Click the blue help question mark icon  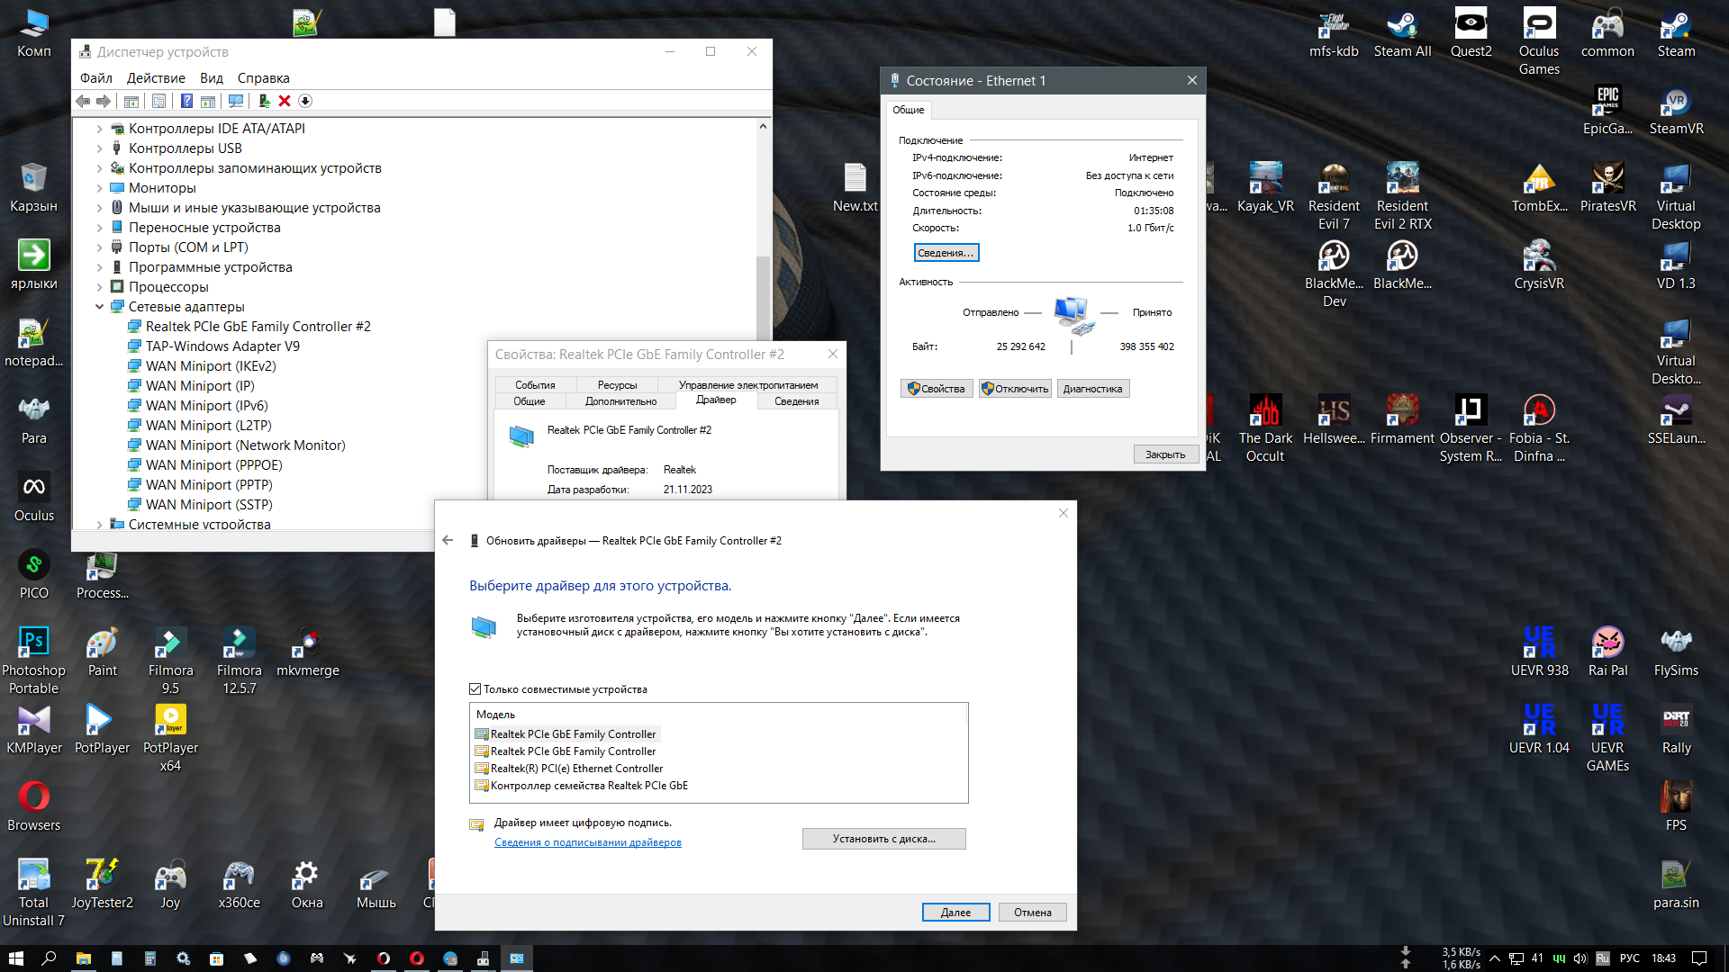click(x=186, y=101)
